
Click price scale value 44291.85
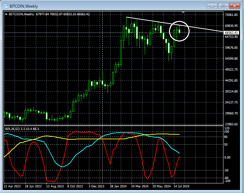coord(231,81)
